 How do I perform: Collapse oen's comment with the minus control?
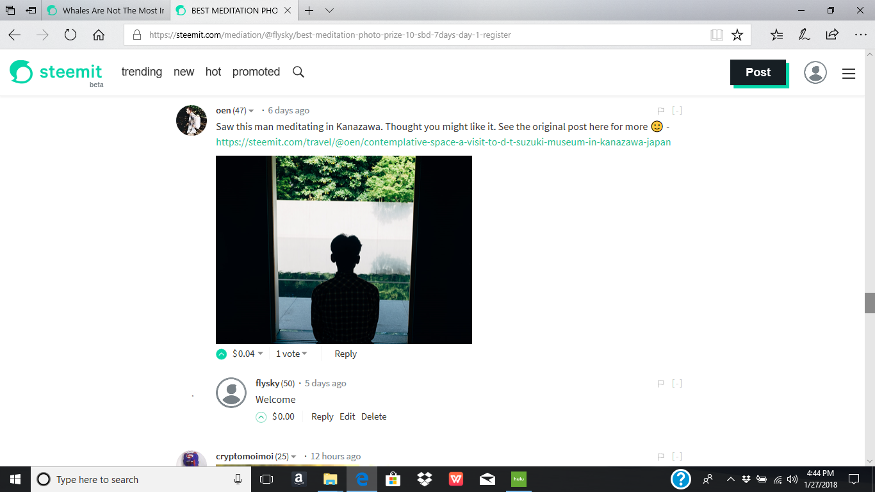tap(677, 110)
